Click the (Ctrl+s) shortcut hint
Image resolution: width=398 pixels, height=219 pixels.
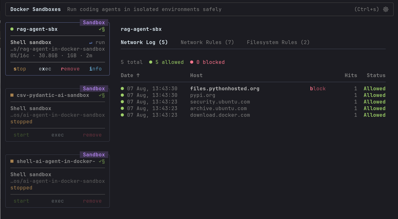(367, 9)
